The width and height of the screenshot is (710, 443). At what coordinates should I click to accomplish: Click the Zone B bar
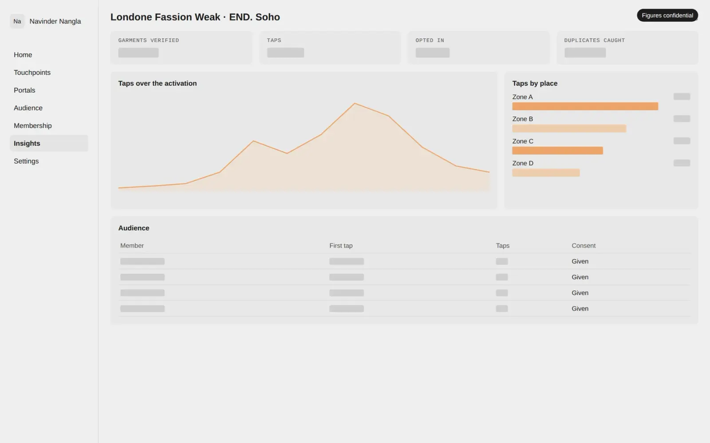569,128
